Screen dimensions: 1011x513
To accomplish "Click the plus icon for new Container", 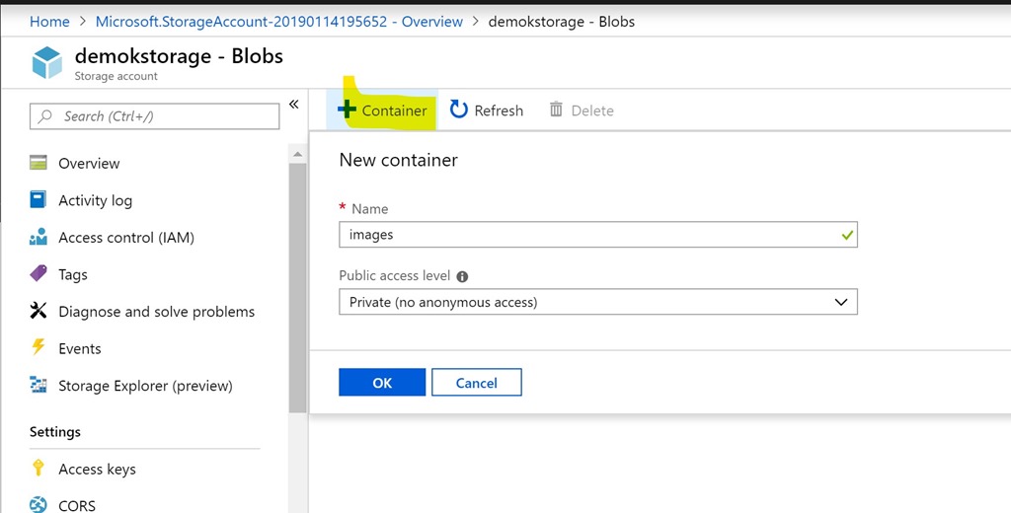I will [347, 110].
